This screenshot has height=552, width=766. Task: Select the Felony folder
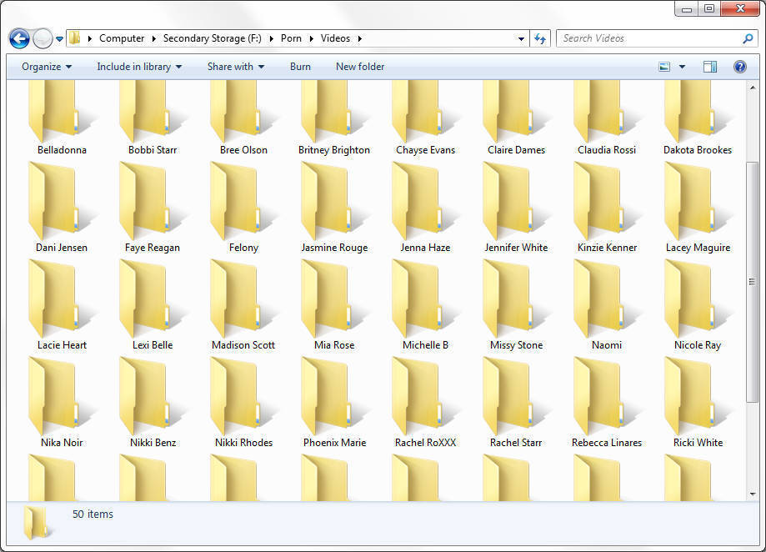pos(243,208)
